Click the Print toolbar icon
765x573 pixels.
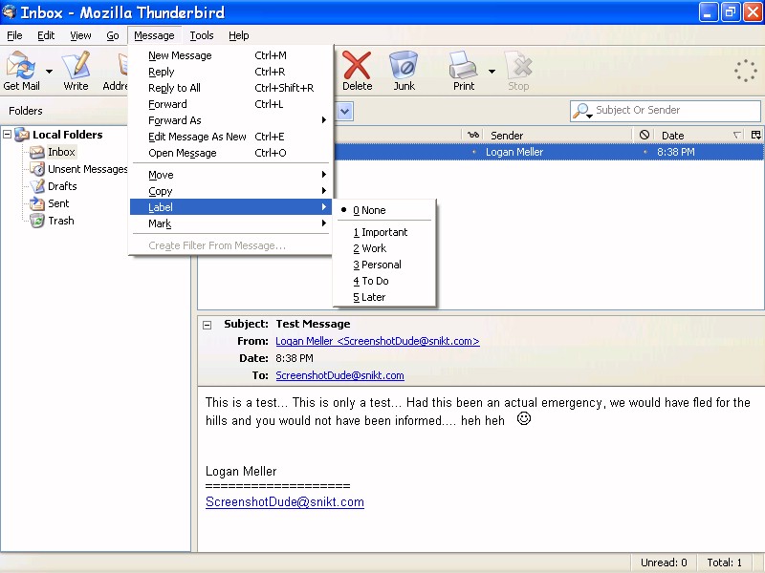pyautogui.click(x=463, y=65)
